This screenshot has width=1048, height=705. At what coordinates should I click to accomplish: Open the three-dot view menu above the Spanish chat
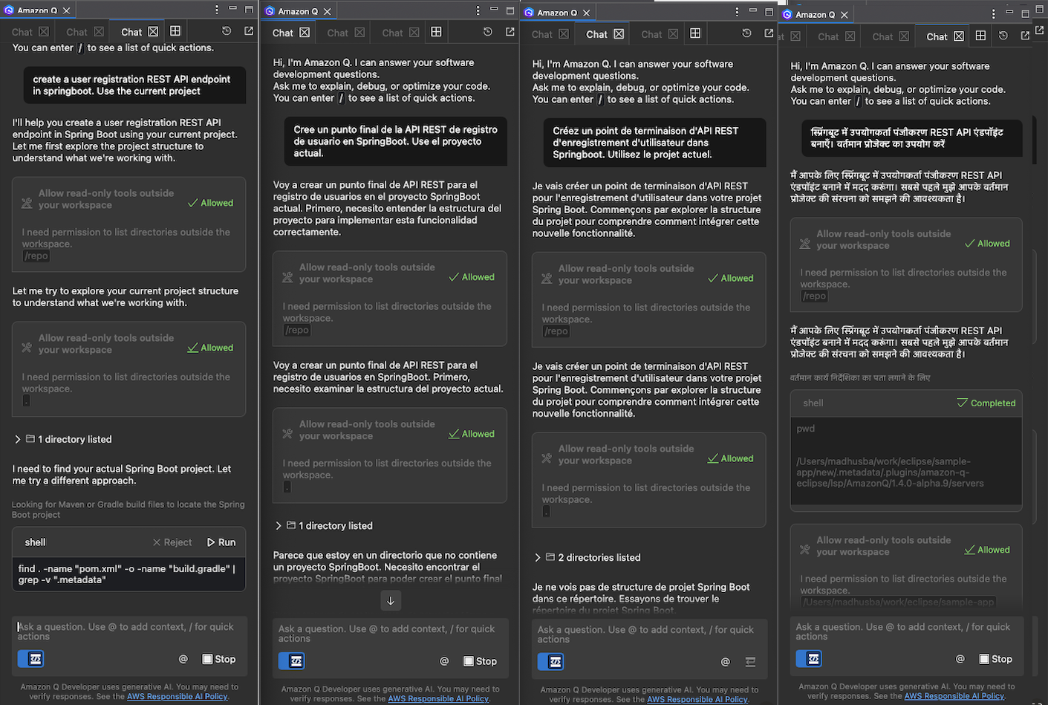point(478,10)
